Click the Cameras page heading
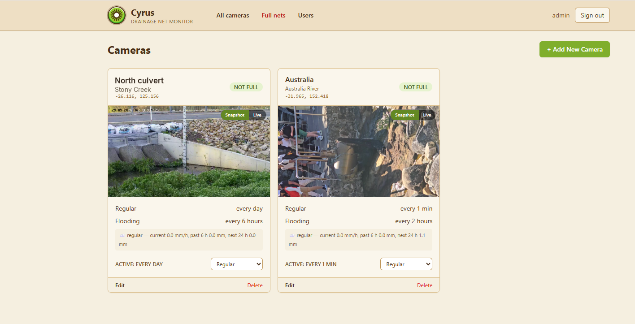Viewport: 635px width, 324px height. 129,50
